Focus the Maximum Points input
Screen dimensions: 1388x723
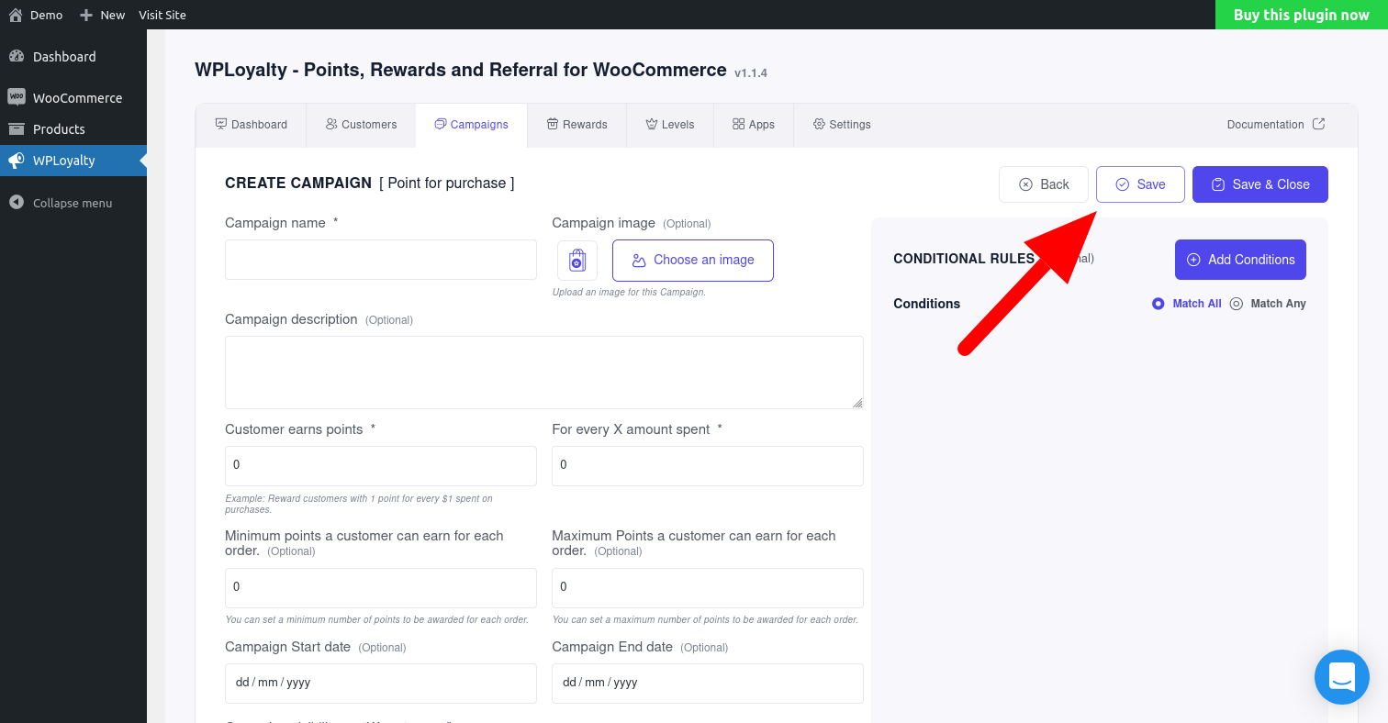tap(708, 588)
